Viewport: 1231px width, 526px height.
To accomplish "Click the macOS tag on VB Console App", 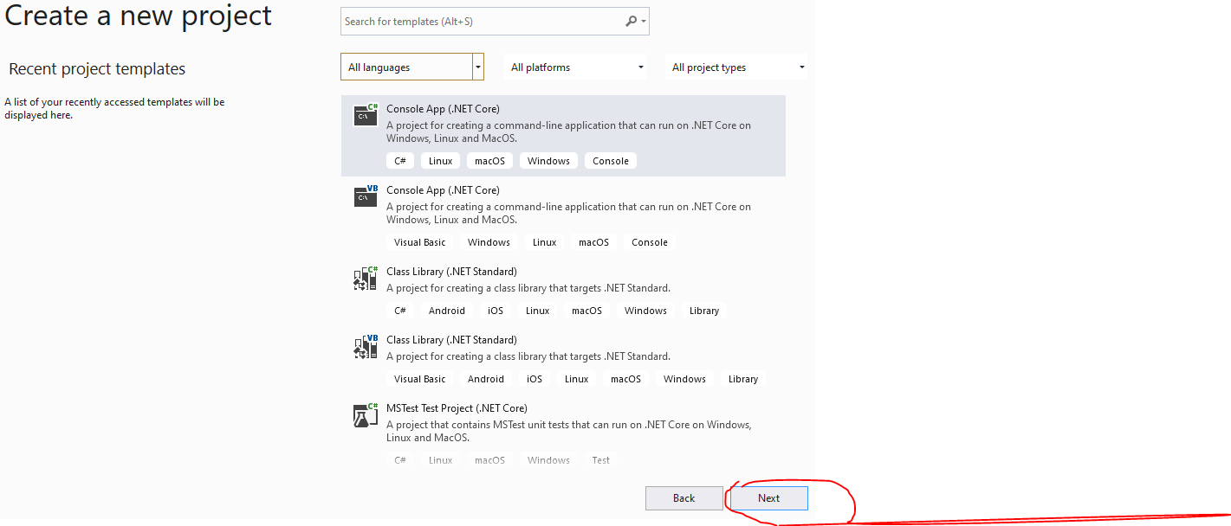I will (594, 242).
